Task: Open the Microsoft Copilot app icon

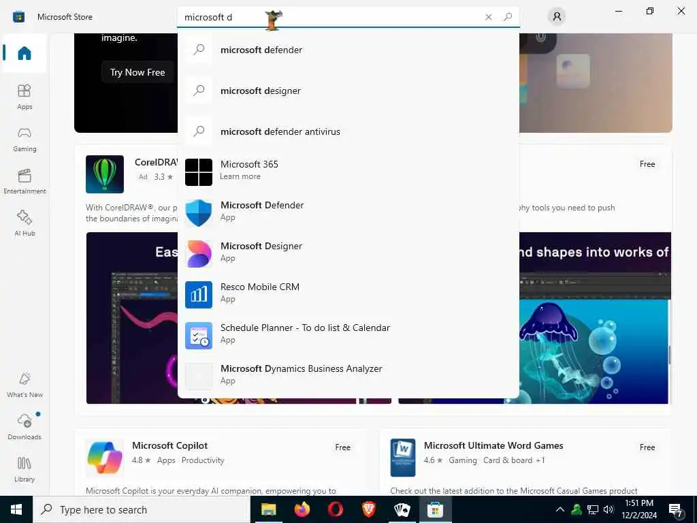Action: 105,458
